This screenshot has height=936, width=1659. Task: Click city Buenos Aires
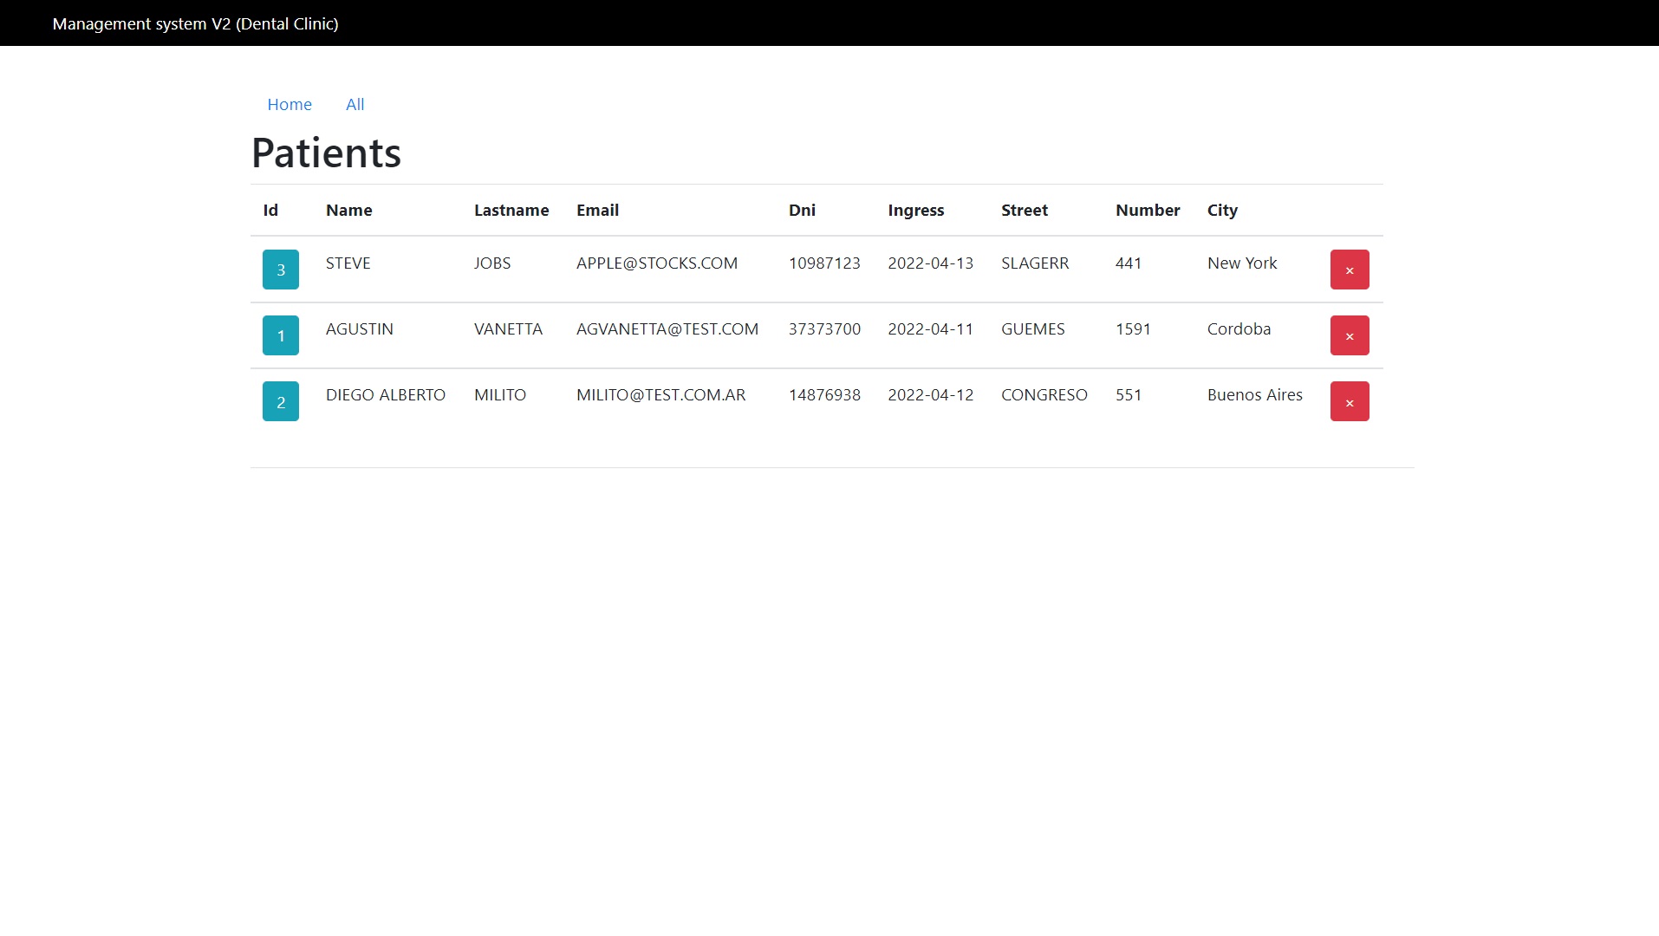click(1255, 394)
